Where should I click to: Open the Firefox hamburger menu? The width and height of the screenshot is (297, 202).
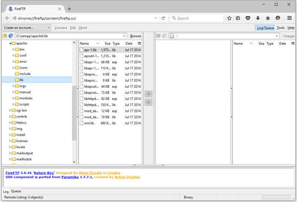pos(290,18)
